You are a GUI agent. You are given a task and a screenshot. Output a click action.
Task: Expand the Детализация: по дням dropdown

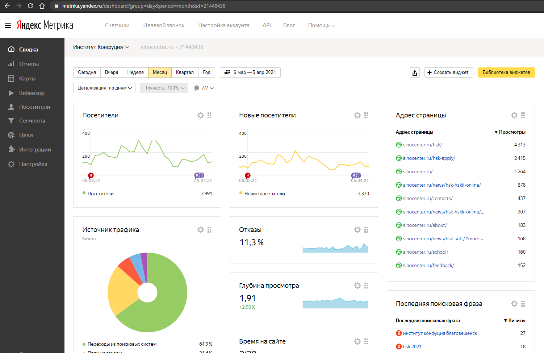click(104, 88)
